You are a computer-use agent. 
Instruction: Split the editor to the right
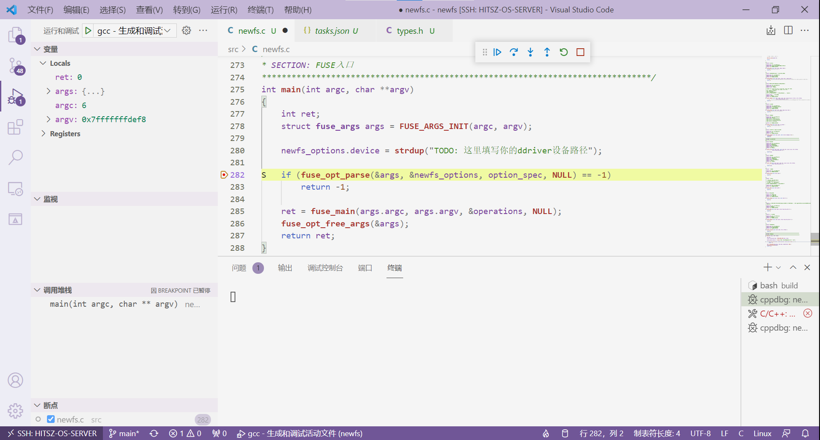788,30
